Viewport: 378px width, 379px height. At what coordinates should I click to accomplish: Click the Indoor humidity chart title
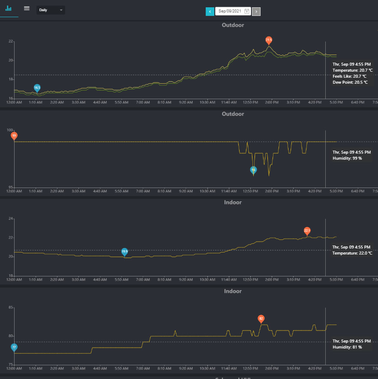[233, 291]
